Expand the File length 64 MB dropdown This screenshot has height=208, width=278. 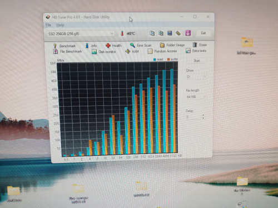click(x=196, y=97)
